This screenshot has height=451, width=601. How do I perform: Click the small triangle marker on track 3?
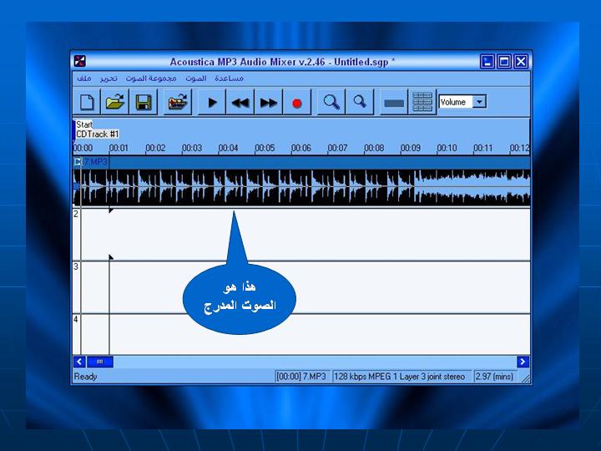[x=111, y=257]
